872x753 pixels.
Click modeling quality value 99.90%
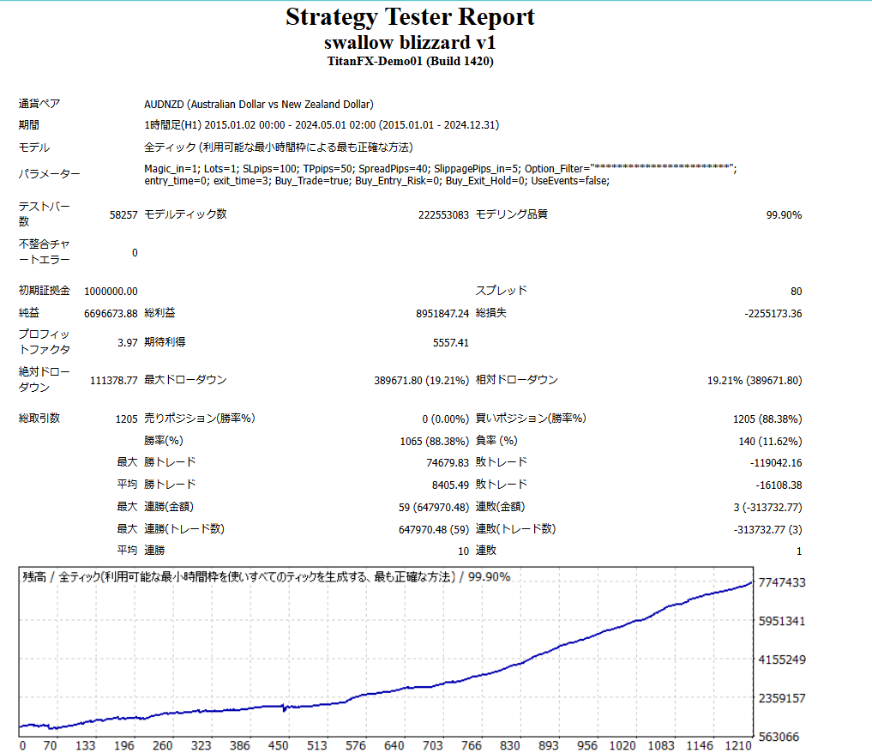click(x=784, y=214)
